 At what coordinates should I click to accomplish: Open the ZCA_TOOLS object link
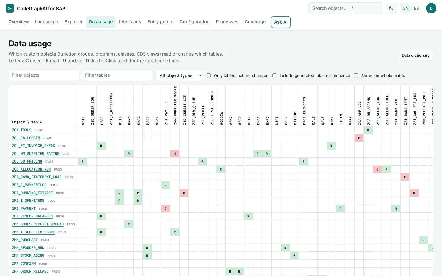21,130
